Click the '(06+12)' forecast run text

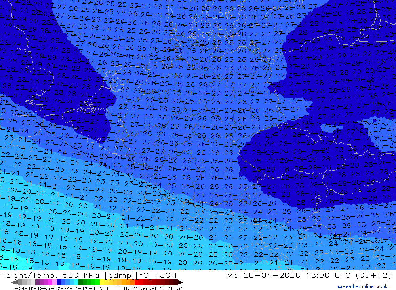tap(373, 275)
